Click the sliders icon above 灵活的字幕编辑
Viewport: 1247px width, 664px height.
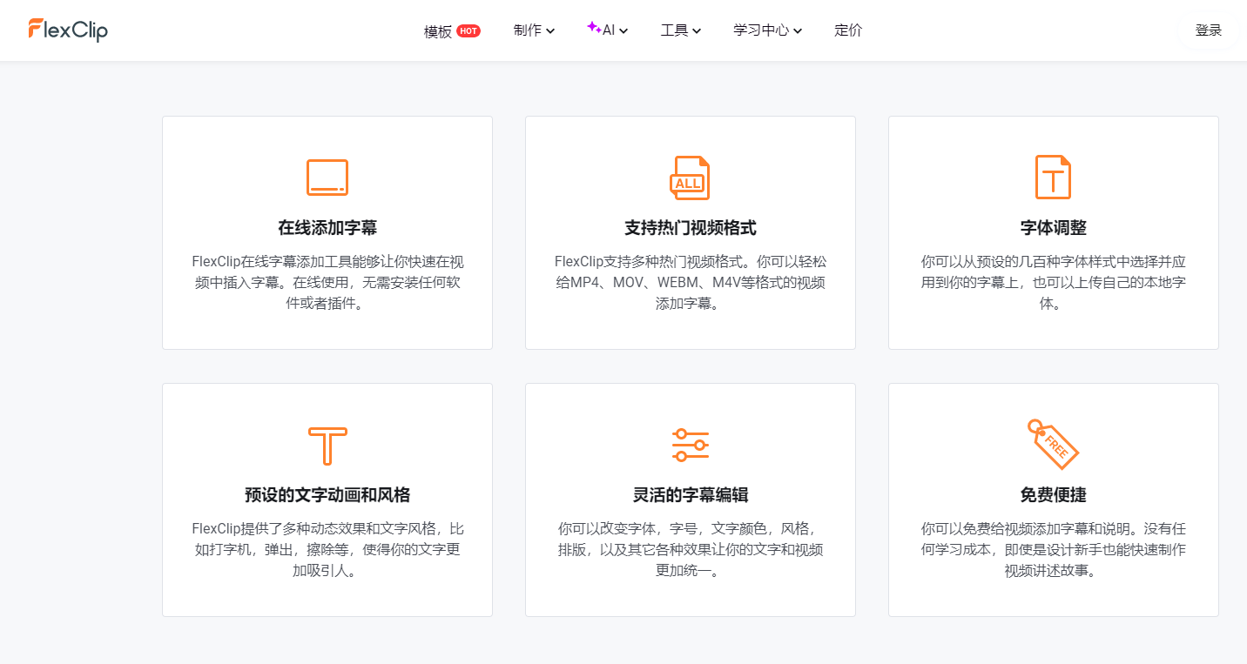tap(690, 446)
